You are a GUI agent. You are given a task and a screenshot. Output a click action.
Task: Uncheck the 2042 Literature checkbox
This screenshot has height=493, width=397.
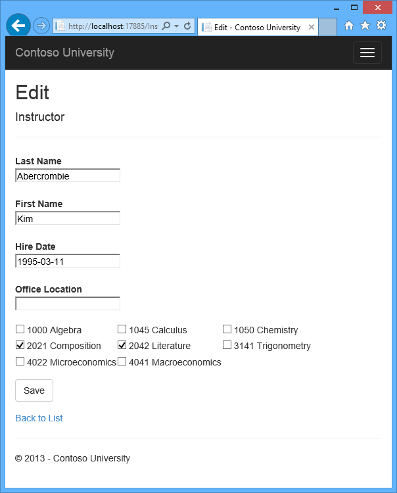tap(122, 345)
